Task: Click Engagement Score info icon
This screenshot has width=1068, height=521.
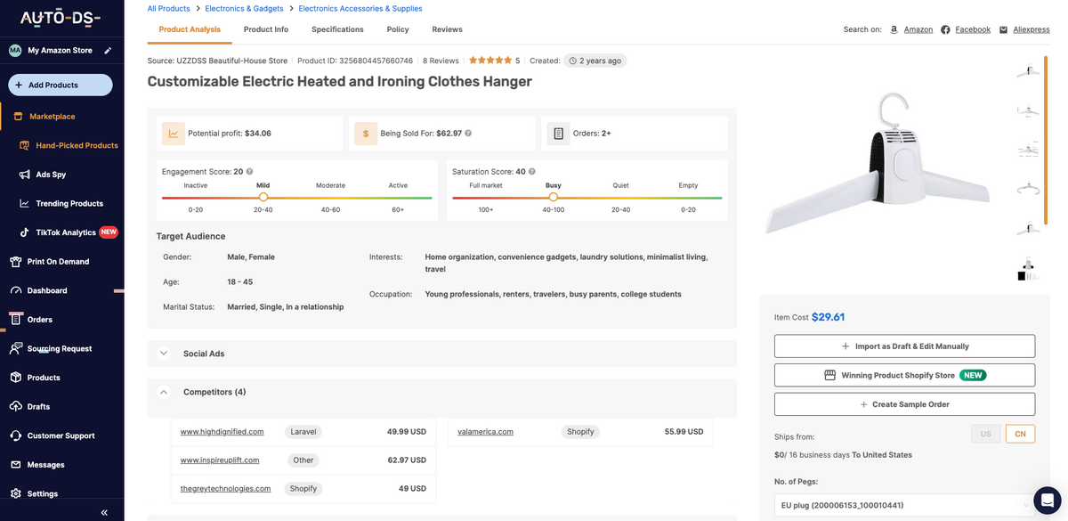Action: 249,172
